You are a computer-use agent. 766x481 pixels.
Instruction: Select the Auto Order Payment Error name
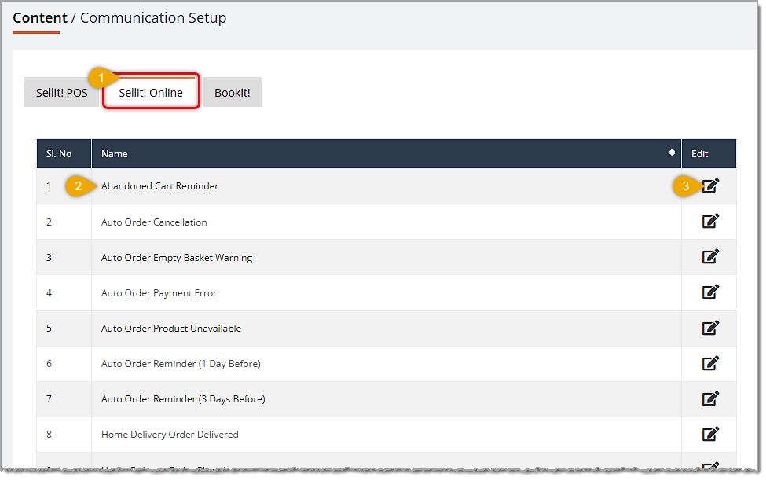pyautogui.click(x=159, y=293)
